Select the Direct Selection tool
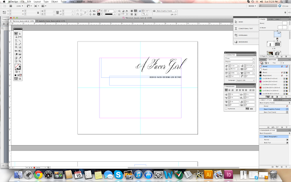291x182 pixels. click(20, 33)
